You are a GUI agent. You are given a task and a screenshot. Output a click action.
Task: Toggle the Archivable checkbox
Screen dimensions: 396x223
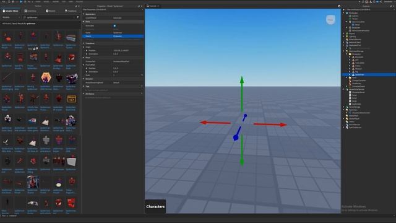tap(114, 26)
